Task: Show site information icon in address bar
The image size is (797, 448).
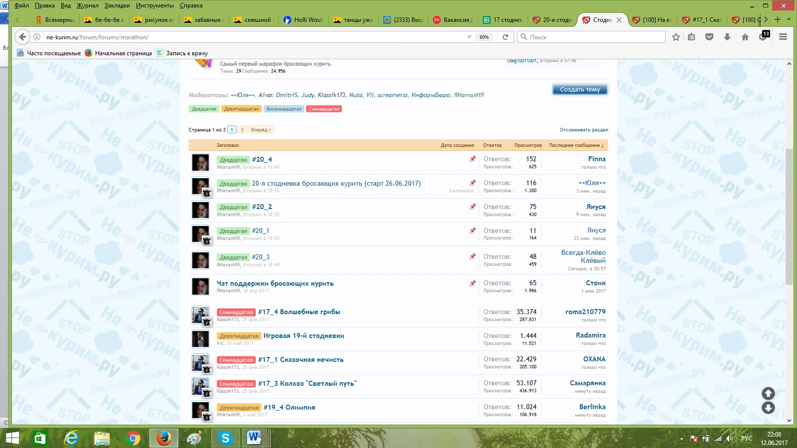Action: 37,37
